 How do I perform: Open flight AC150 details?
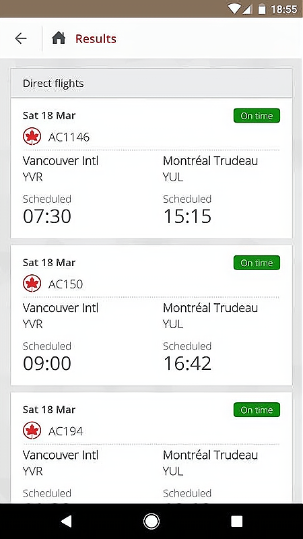(151, 315)
